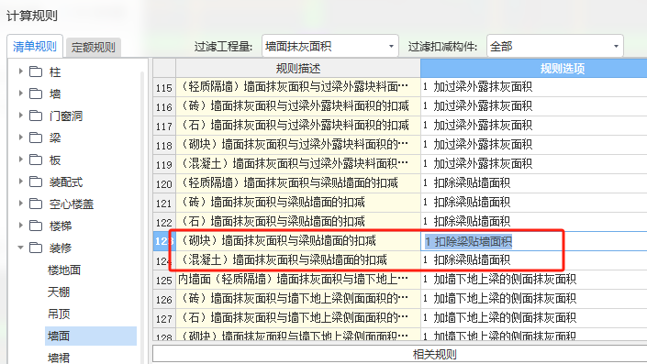Click the folder icon beside 装配式
This screenshot has height=364, width=647.
point(36,182)
